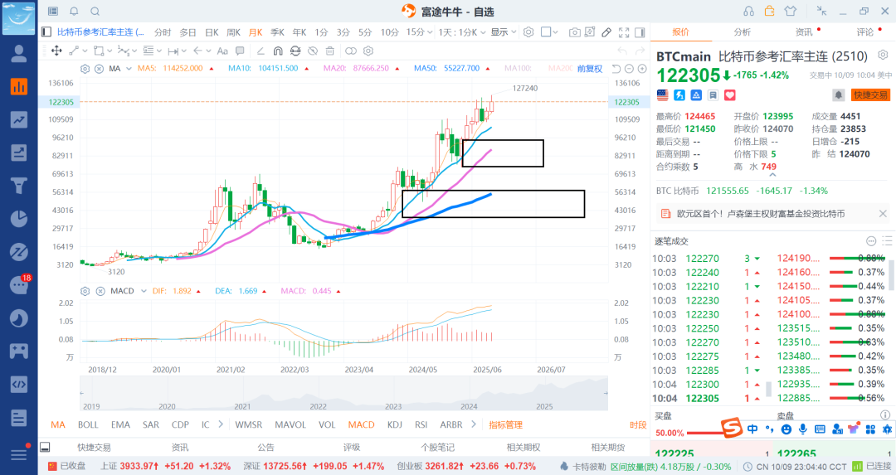Screen dimensions: 896x475
Task: Select the magnet snap drawing tool
Action: click(278, 51)
